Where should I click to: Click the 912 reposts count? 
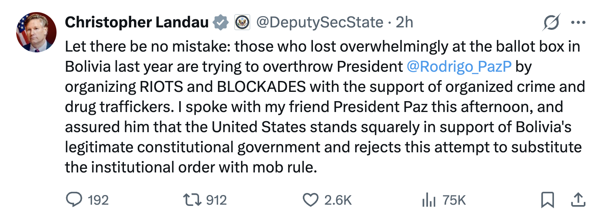(216, 200)
